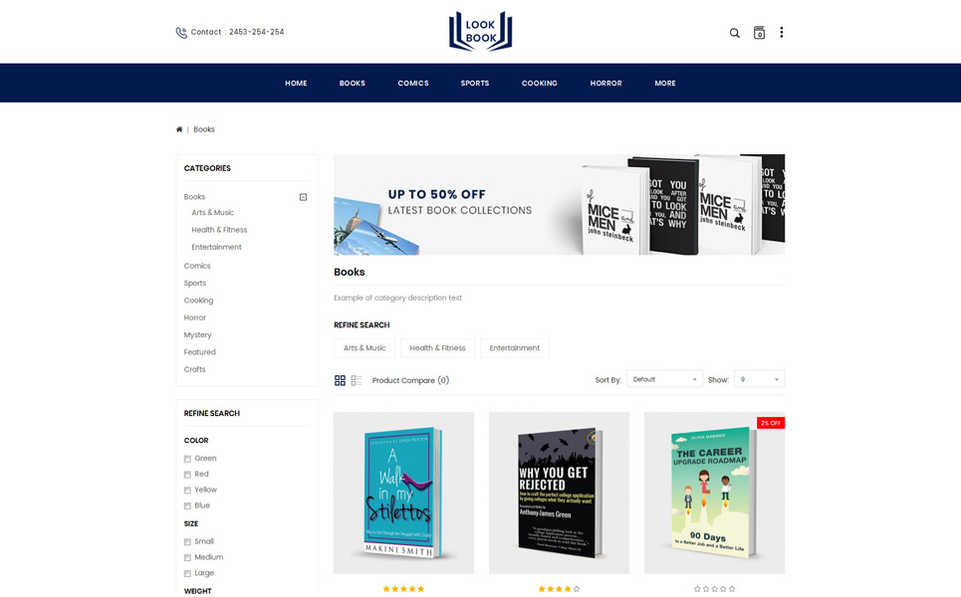Open the three-dot more options menu

(782, 32)
